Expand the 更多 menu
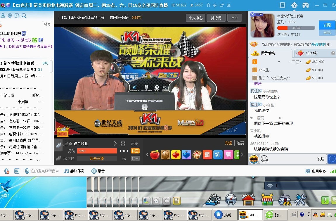This screenshot has width=336, height=221. click(235, 18)
